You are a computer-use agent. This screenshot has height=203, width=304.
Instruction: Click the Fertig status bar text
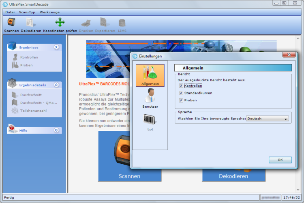click(x=9, y=197)
